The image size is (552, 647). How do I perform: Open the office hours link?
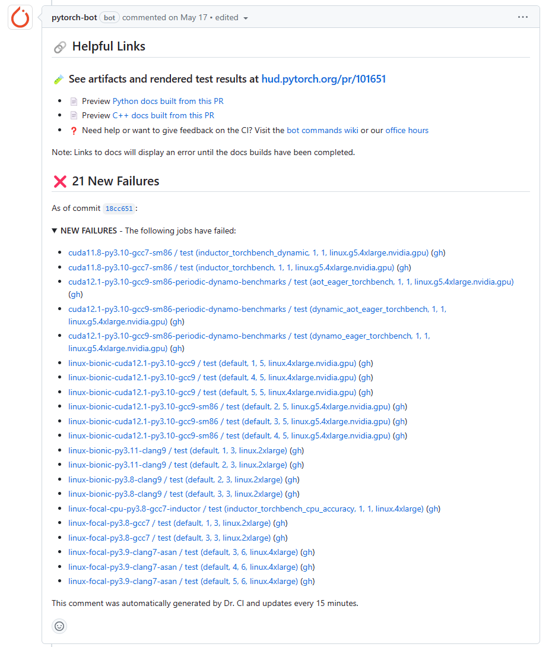[407, 130]
